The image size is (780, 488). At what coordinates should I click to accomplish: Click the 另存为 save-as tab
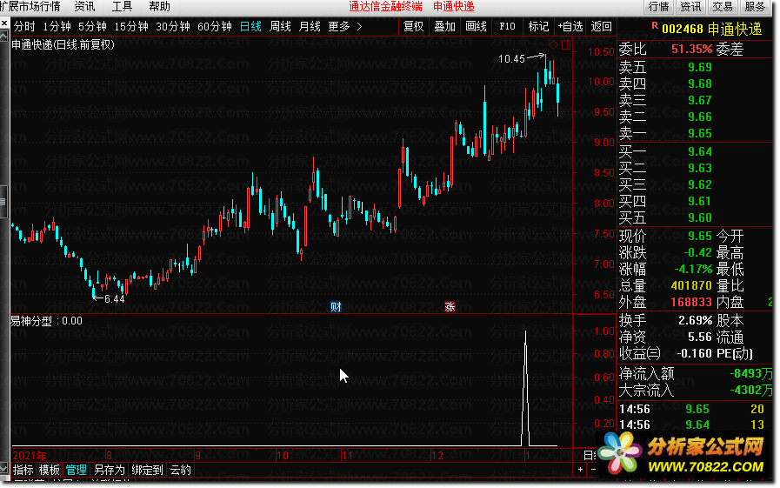click(x=109, y=470)
